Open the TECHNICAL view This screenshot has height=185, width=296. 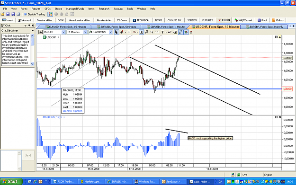(x=141, y=20)
